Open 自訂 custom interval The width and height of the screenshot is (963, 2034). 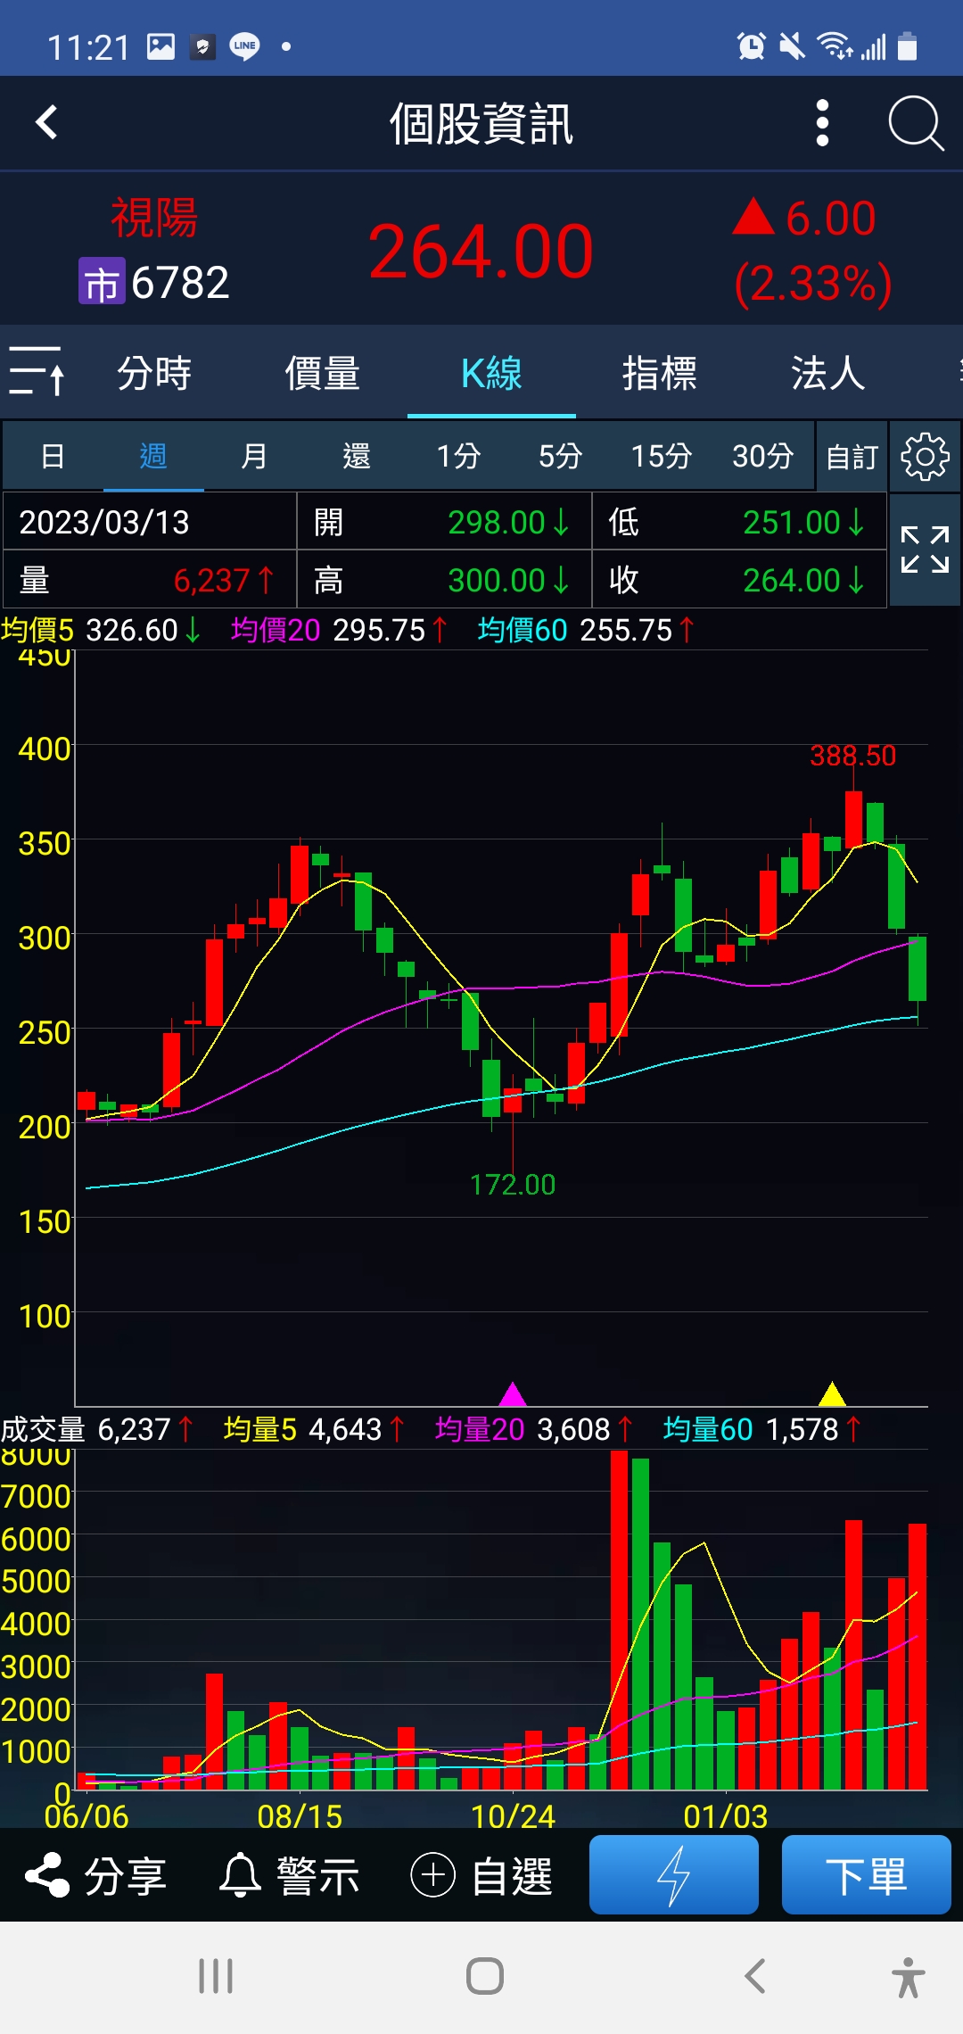coord(852,457)
